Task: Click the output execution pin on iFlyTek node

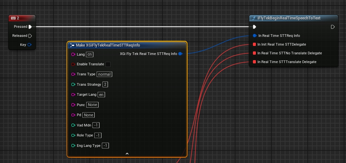Action: (x=333, y=27)
